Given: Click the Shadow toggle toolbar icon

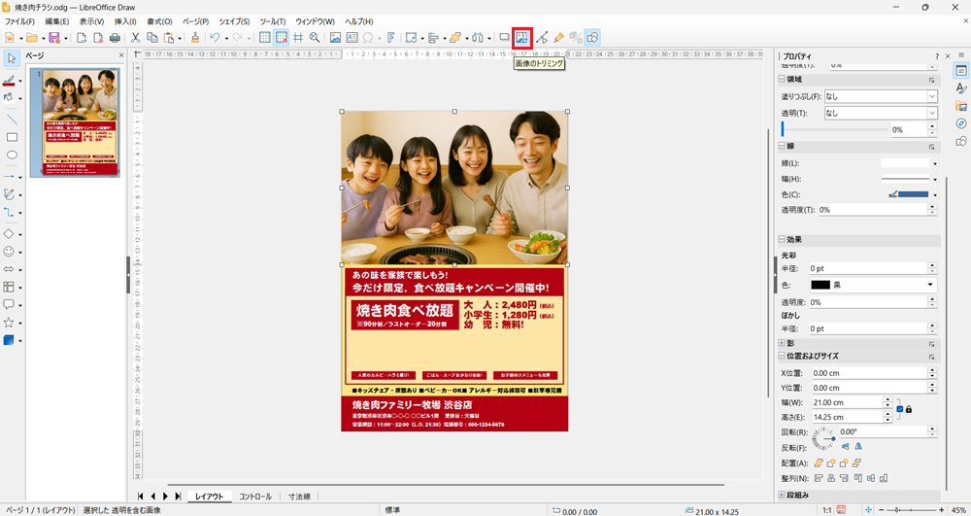Looking at the screenshot, I should pyautogui.click(x=504, y=38).
